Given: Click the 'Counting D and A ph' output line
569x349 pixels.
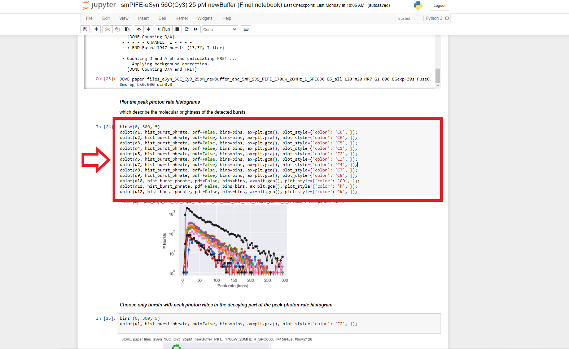Looking at the screenshot, I should [180, 58].
